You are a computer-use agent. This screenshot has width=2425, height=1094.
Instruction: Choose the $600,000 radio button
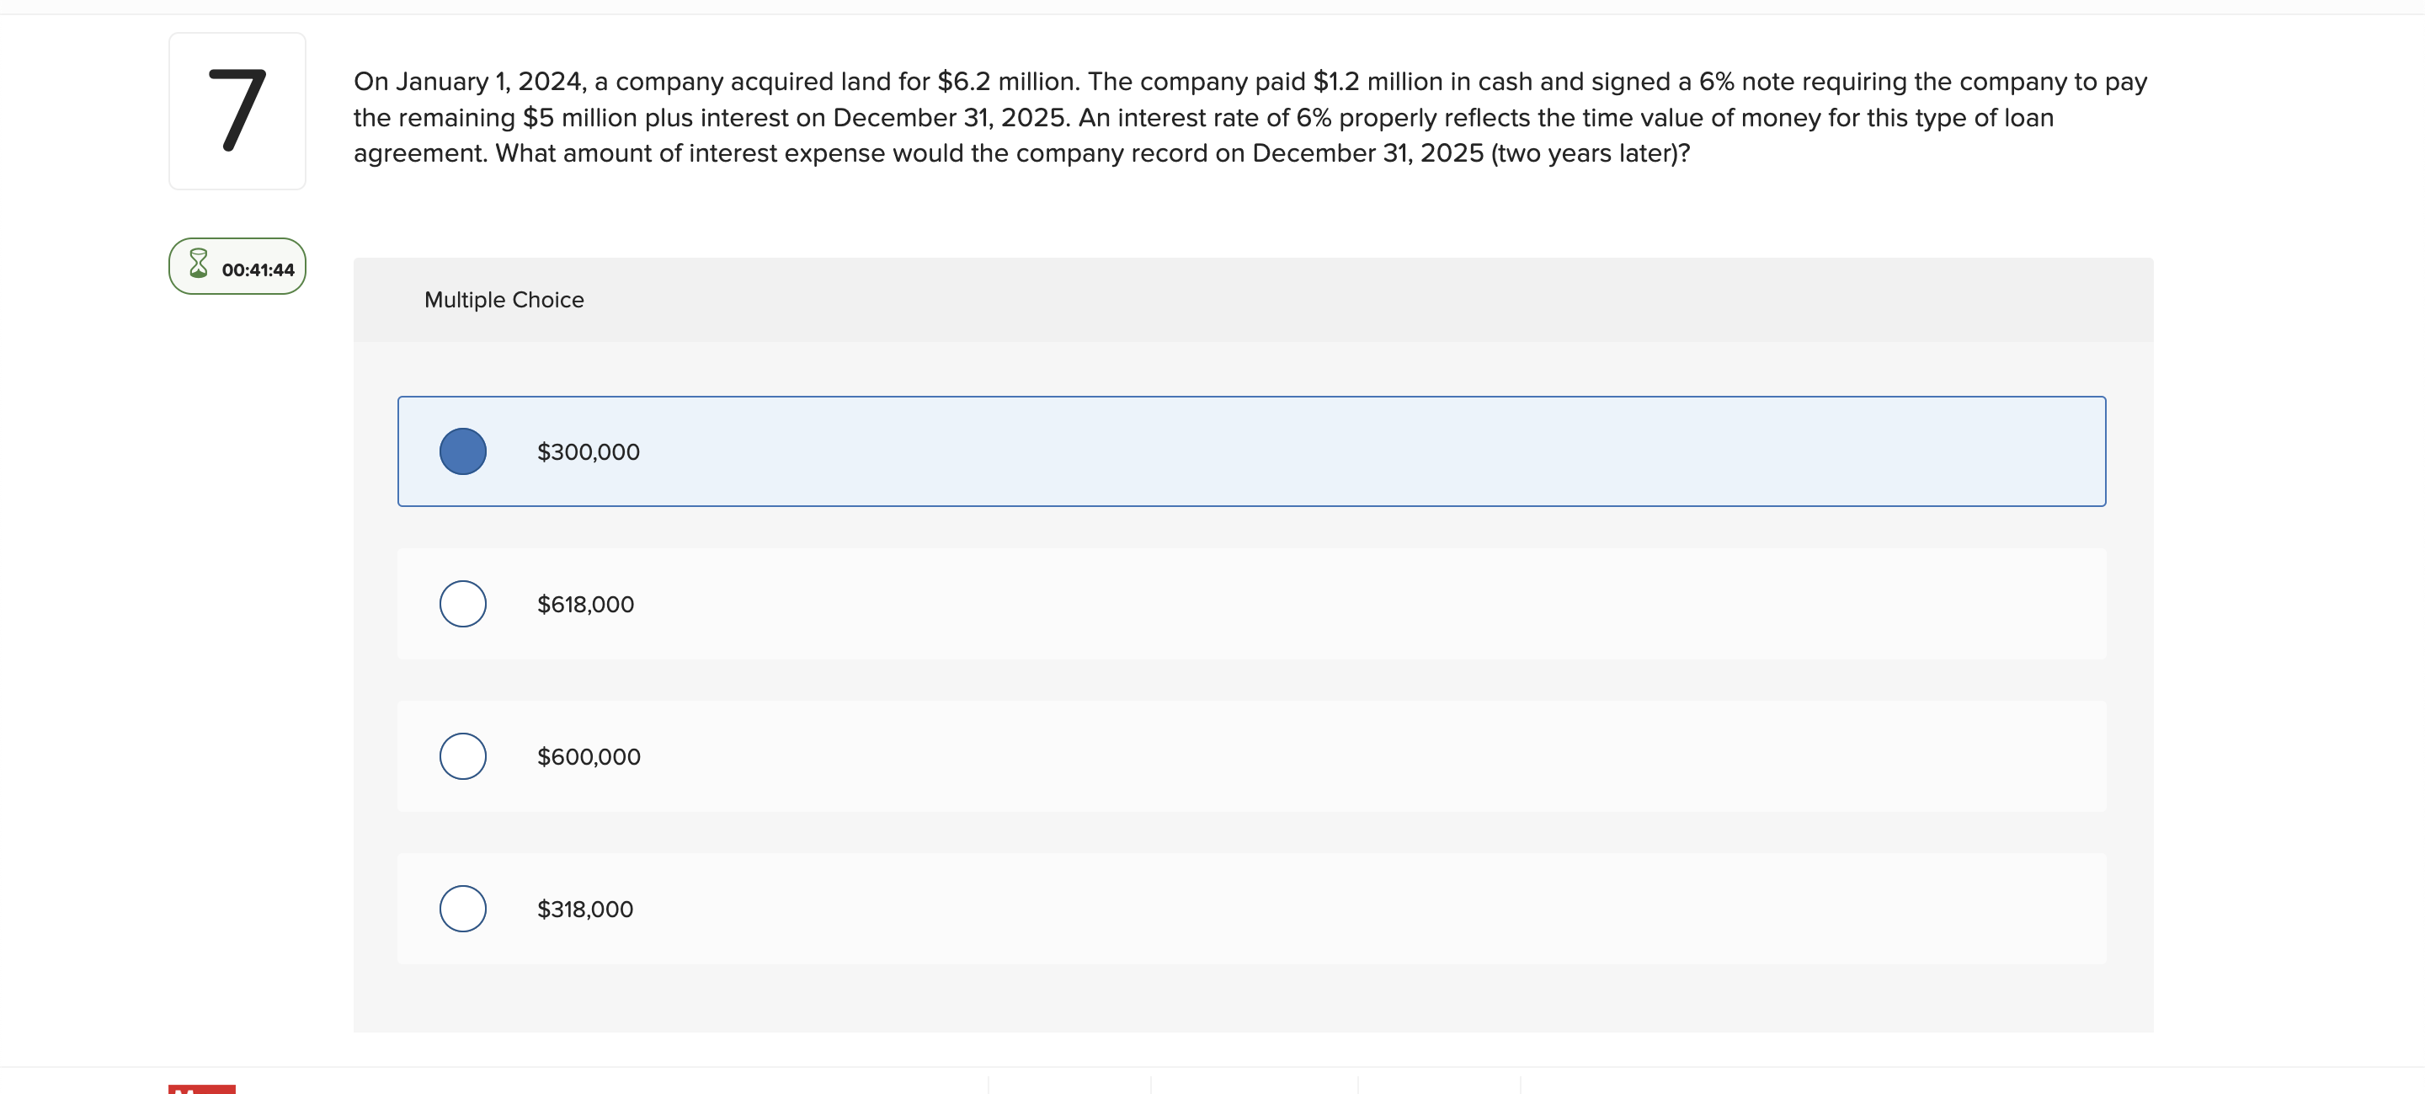point(462,755)
